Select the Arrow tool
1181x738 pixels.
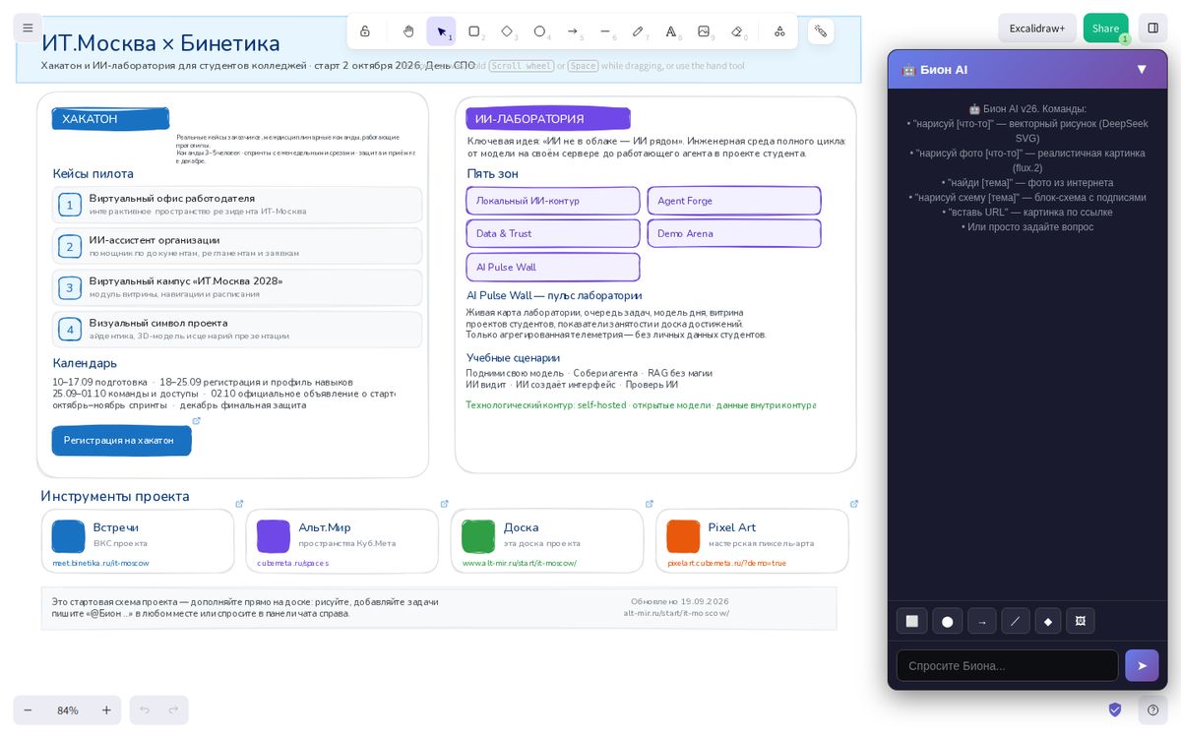pos(573,31)
